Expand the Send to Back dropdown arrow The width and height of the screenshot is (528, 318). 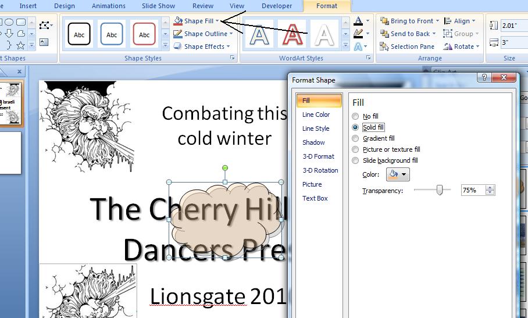434,34
